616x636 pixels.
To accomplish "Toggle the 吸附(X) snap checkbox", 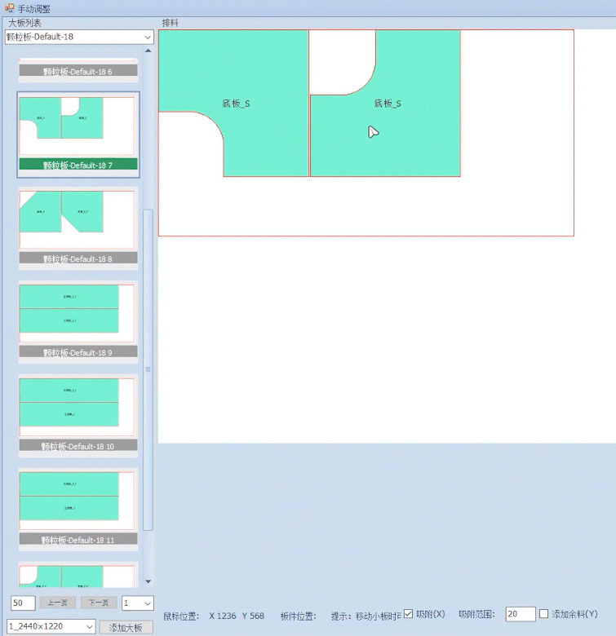I will point(409,614).
